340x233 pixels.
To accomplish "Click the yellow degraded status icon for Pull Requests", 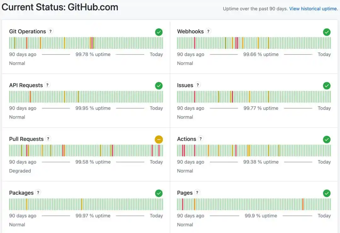I will click(159, 139).
